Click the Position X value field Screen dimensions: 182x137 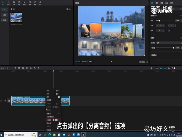click(159, 26)
